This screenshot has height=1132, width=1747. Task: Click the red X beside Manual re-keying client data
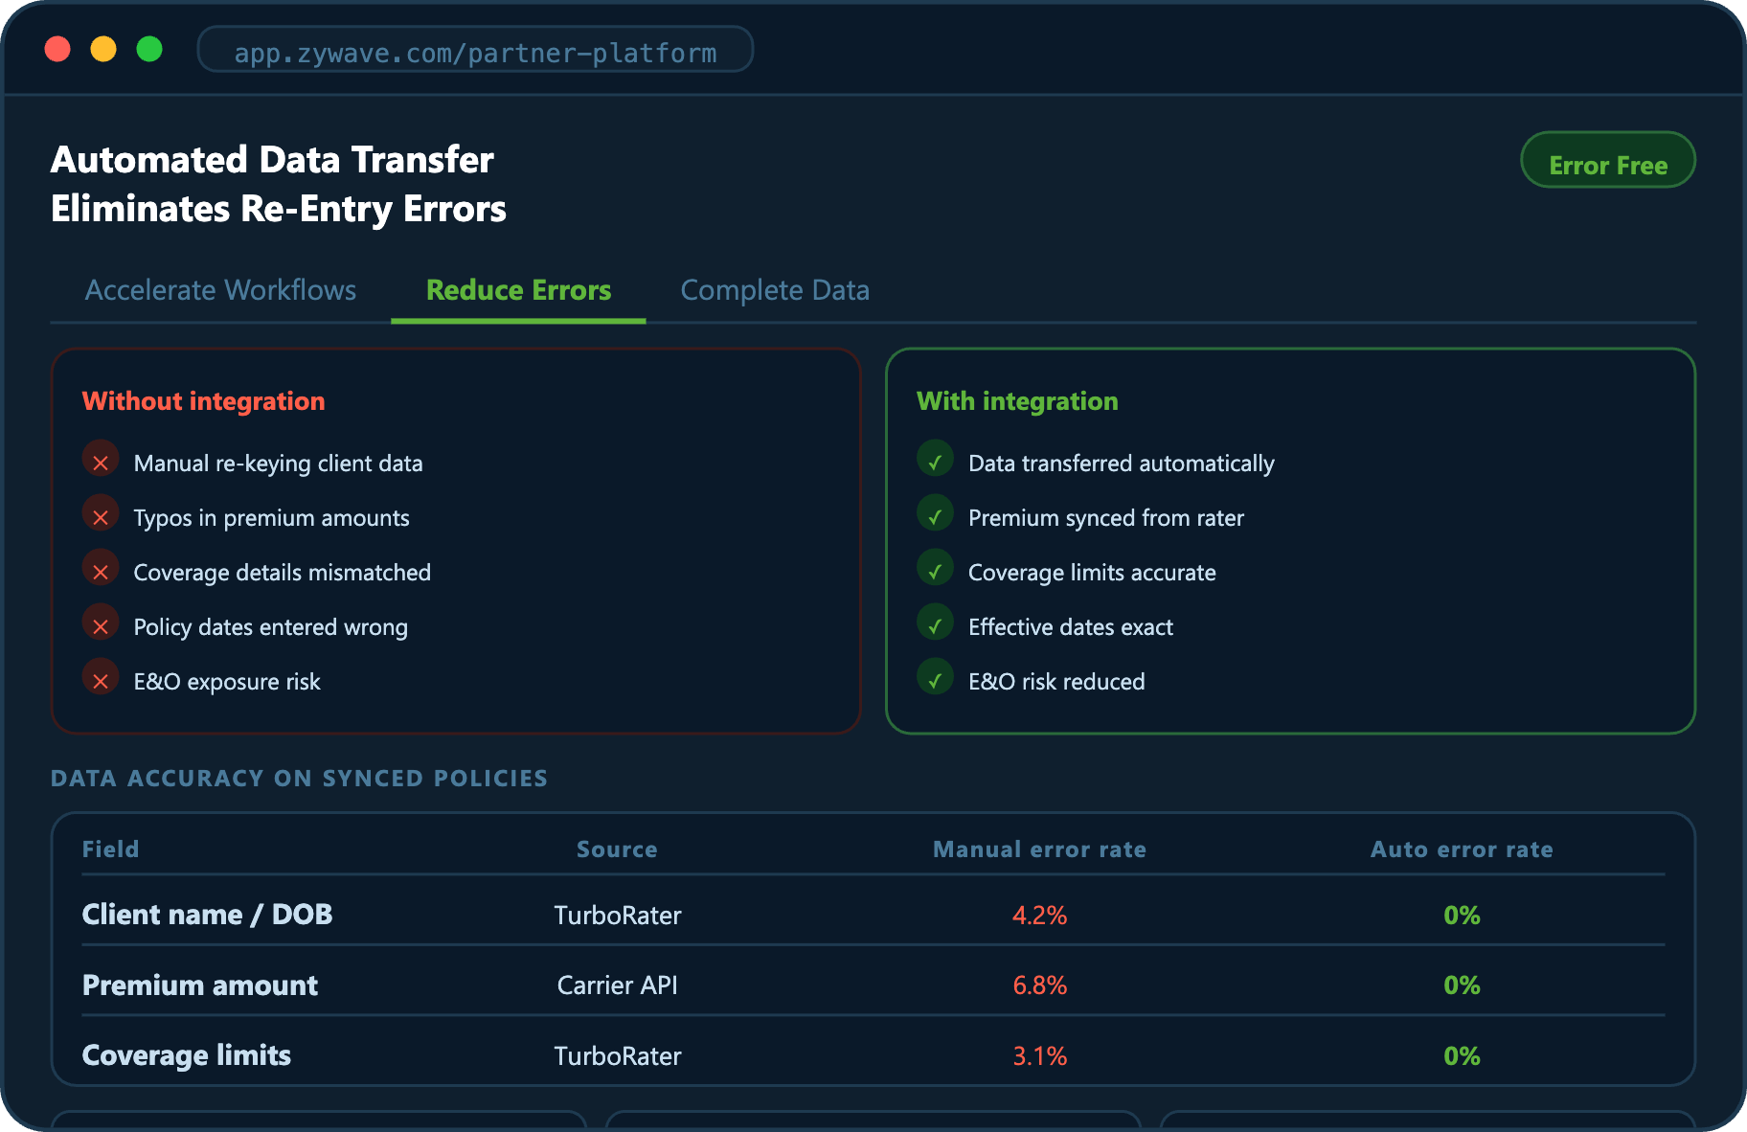click(x=101, y=463)
